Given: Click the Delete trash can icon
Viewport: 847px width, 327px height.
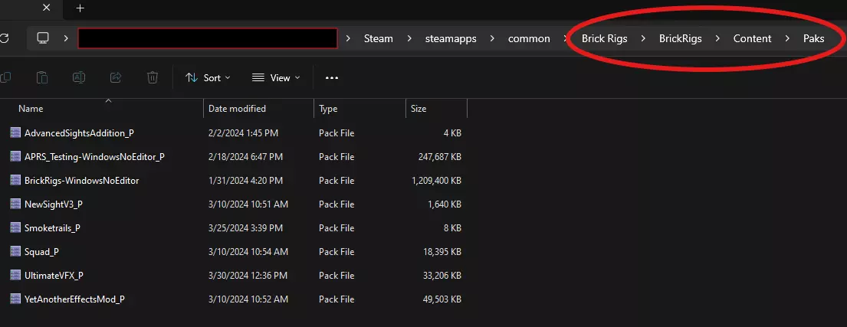Looking at the screenshot, I should click(153, 77).
